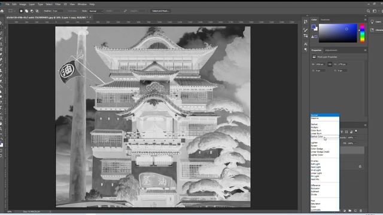Open the Image menu

[x=23, y=4]
